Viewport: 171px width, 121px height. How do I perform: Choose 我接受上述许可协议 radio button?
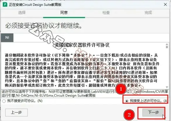tap(126, 101)
